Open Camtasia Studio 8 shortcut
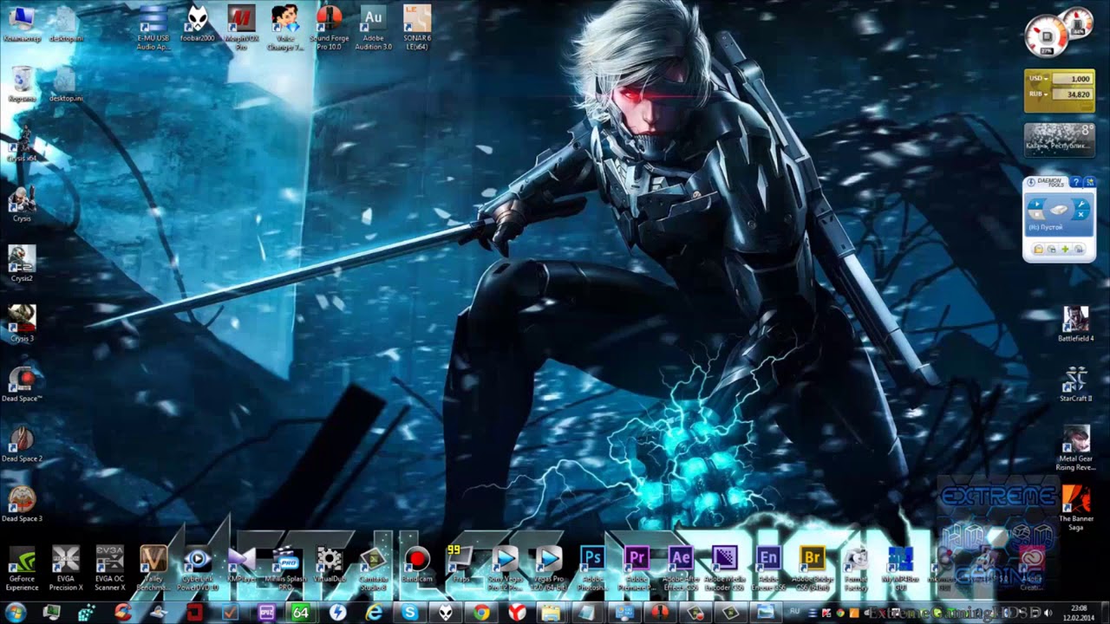This screenshot has width=1110, height=624. tap(373, 568)
